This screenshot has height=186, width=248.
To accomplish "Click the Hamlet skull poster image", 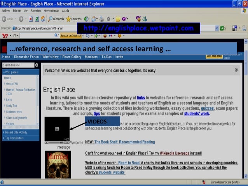I will click(58, 165).
